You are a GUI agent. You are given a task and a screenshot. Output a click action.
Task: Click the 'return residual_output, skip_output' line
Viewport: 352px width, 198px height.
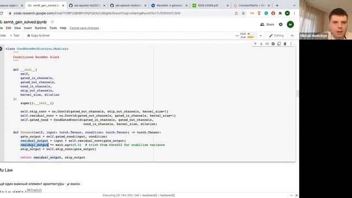pos(53,157)
